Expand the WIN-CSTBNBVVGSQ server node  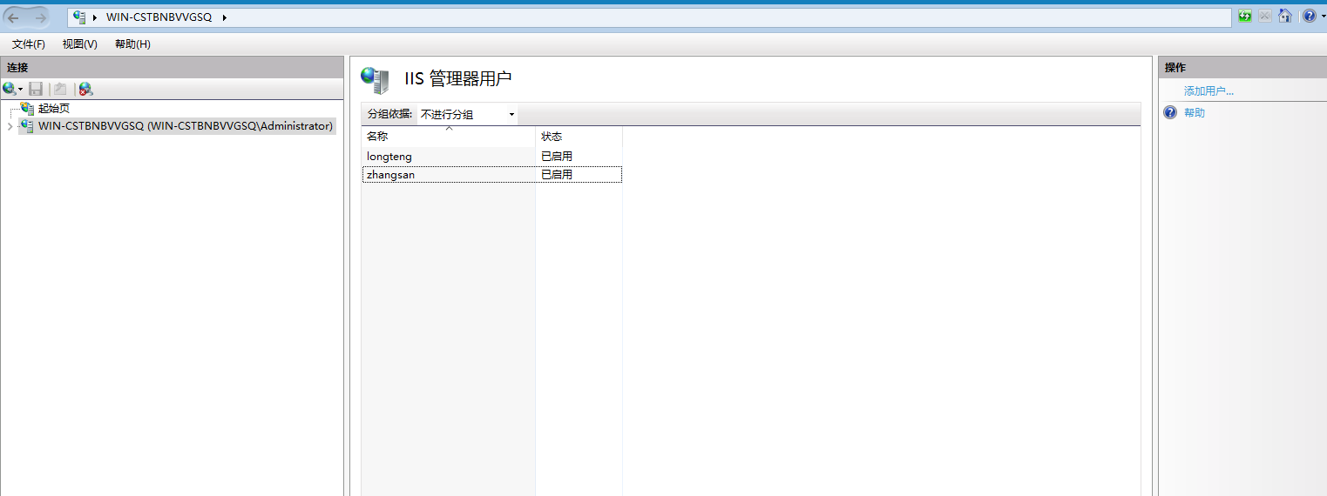point(10,126)
